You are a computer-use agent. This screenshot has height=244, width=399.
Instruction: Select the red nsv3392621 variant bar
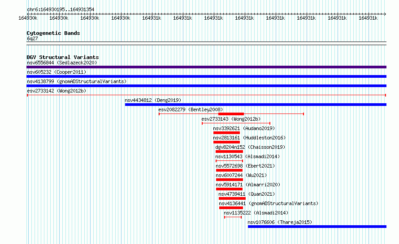[227, 133]
